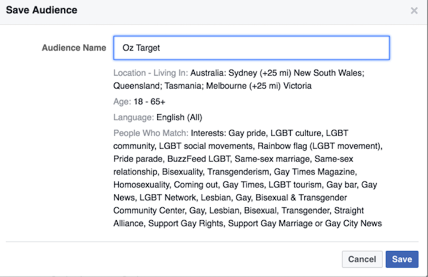Image resolution: width=428 pixels, height=277 pixels.
Task: Click the Age label
Action: (122, 101)
